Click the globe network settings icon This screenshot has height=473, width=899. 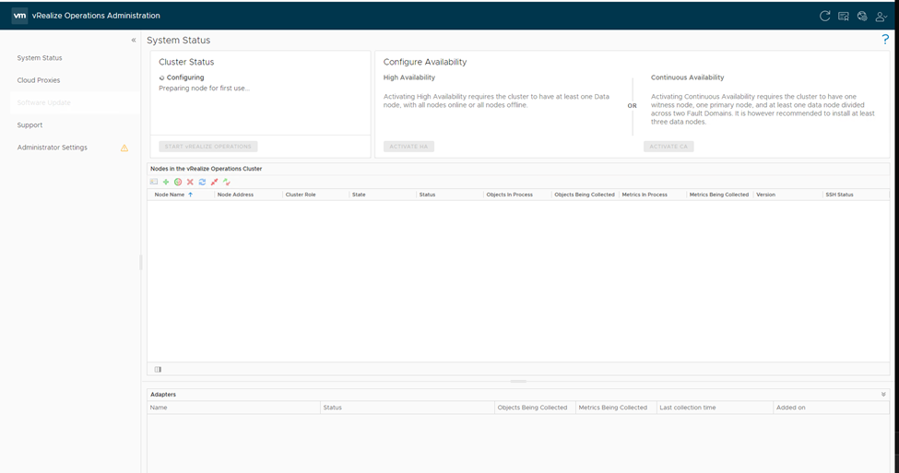[862, 17]
